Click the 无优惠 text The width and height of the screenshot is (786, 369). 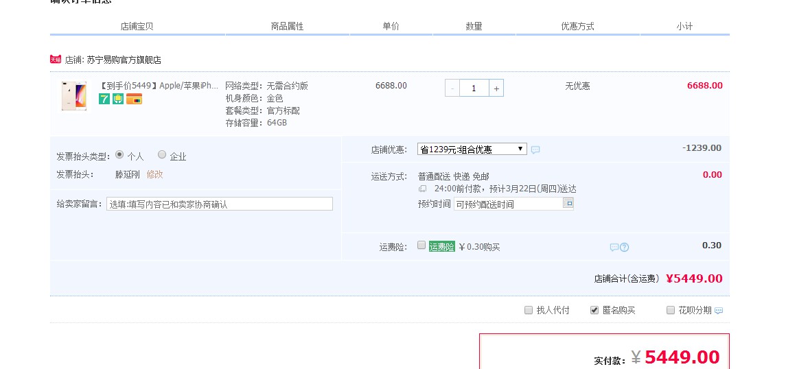coord(577,86)
